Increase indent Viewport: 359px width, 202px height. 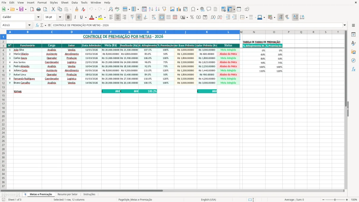click(x=228, y=17)
